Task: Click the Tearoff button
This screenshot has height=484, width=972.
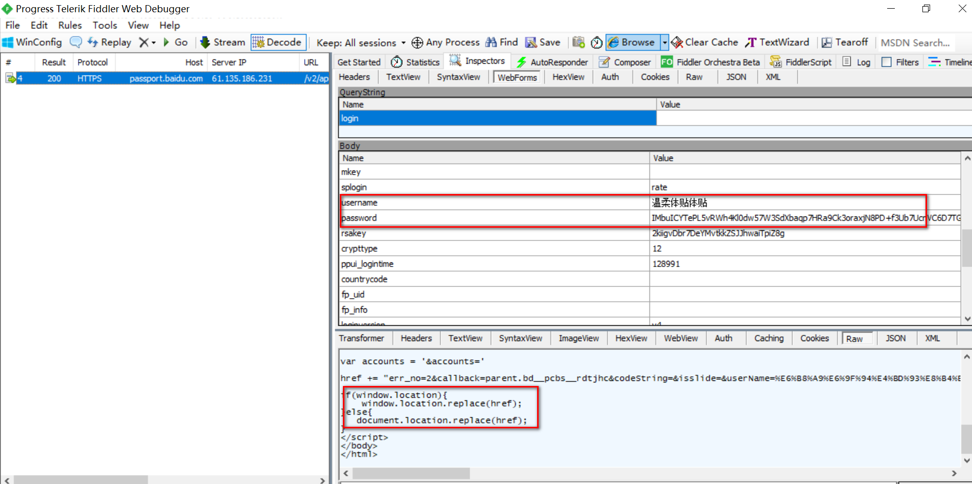Action: pyautogui.click(x=845, y=42)
